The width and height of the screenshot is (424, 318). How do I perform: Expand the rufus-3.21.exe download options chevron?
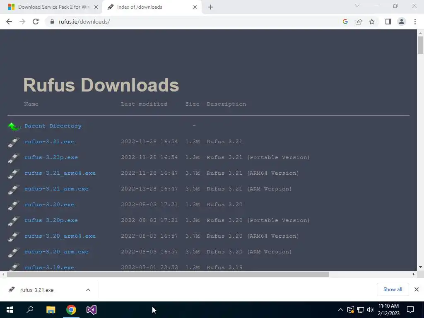pos(88,290)
